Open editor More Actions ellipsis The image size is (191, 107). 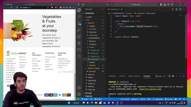tap(184, 9)
